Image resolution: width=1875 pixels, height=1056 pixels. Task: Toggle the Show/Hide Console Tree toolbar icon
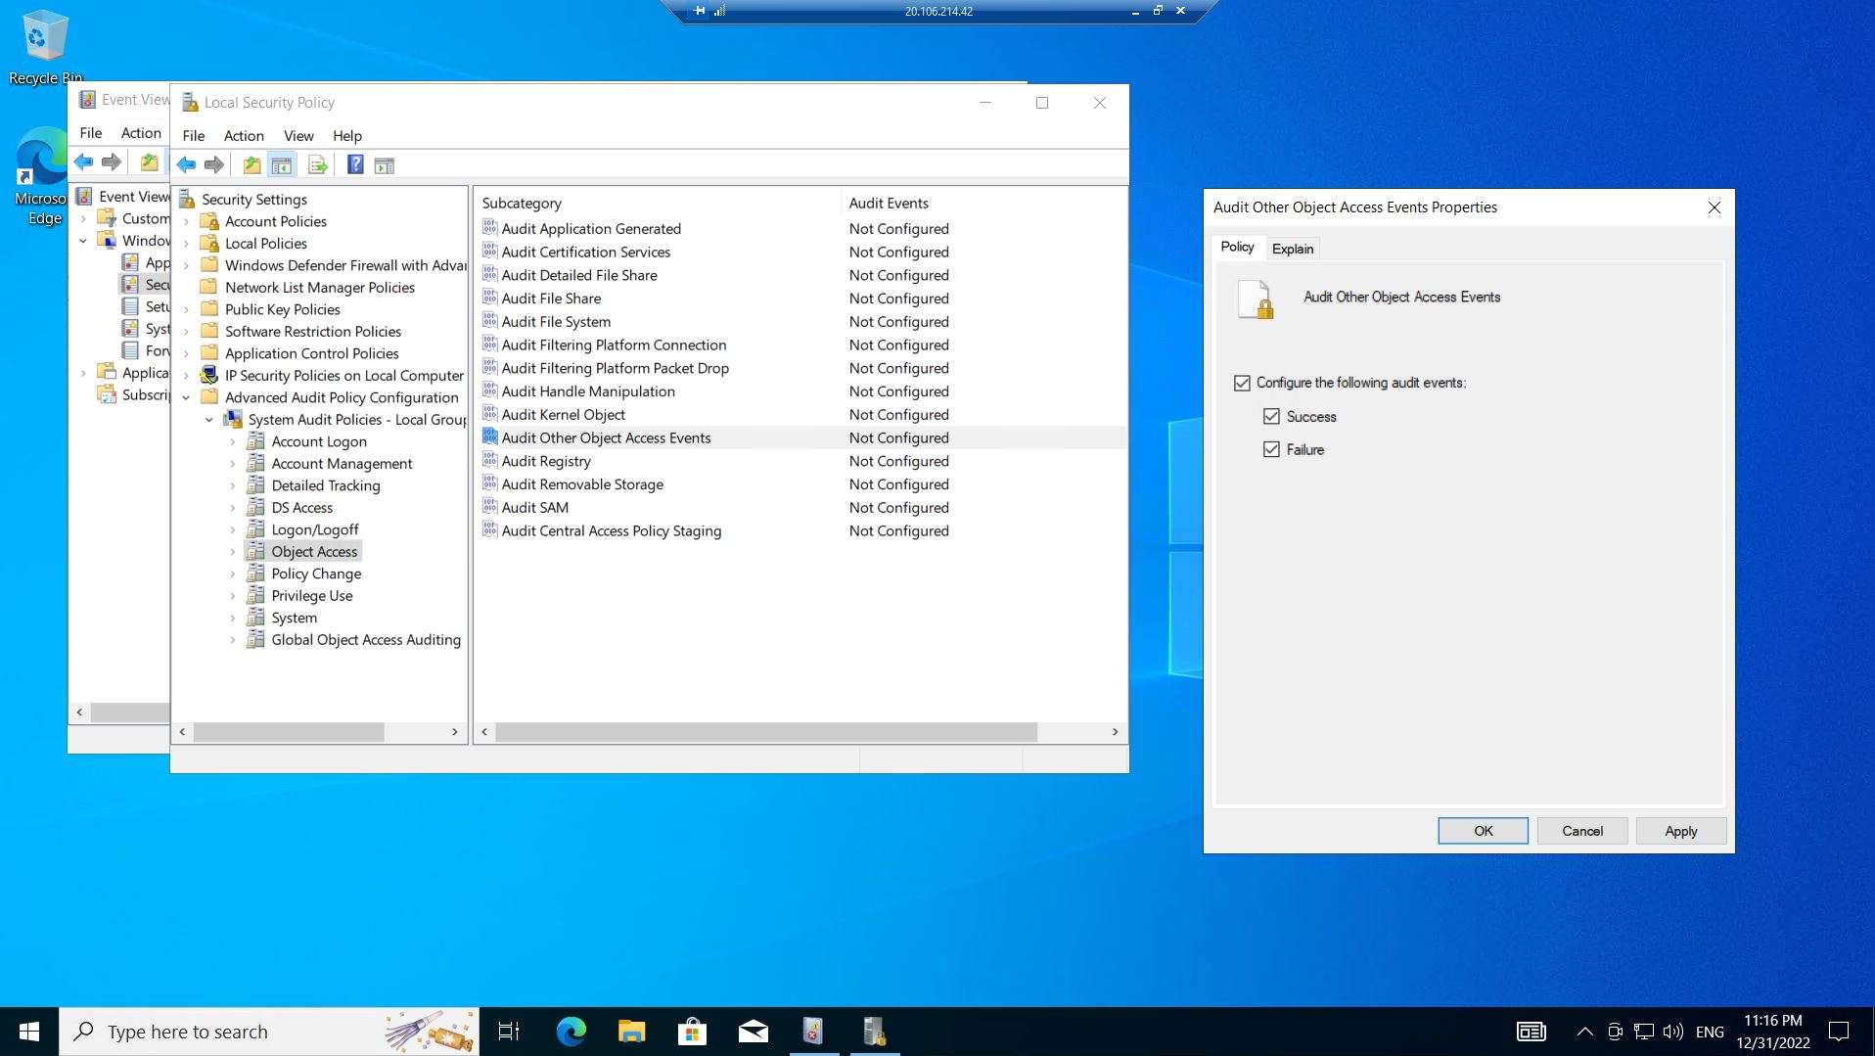pyautogui.click(x=282, y=164)
